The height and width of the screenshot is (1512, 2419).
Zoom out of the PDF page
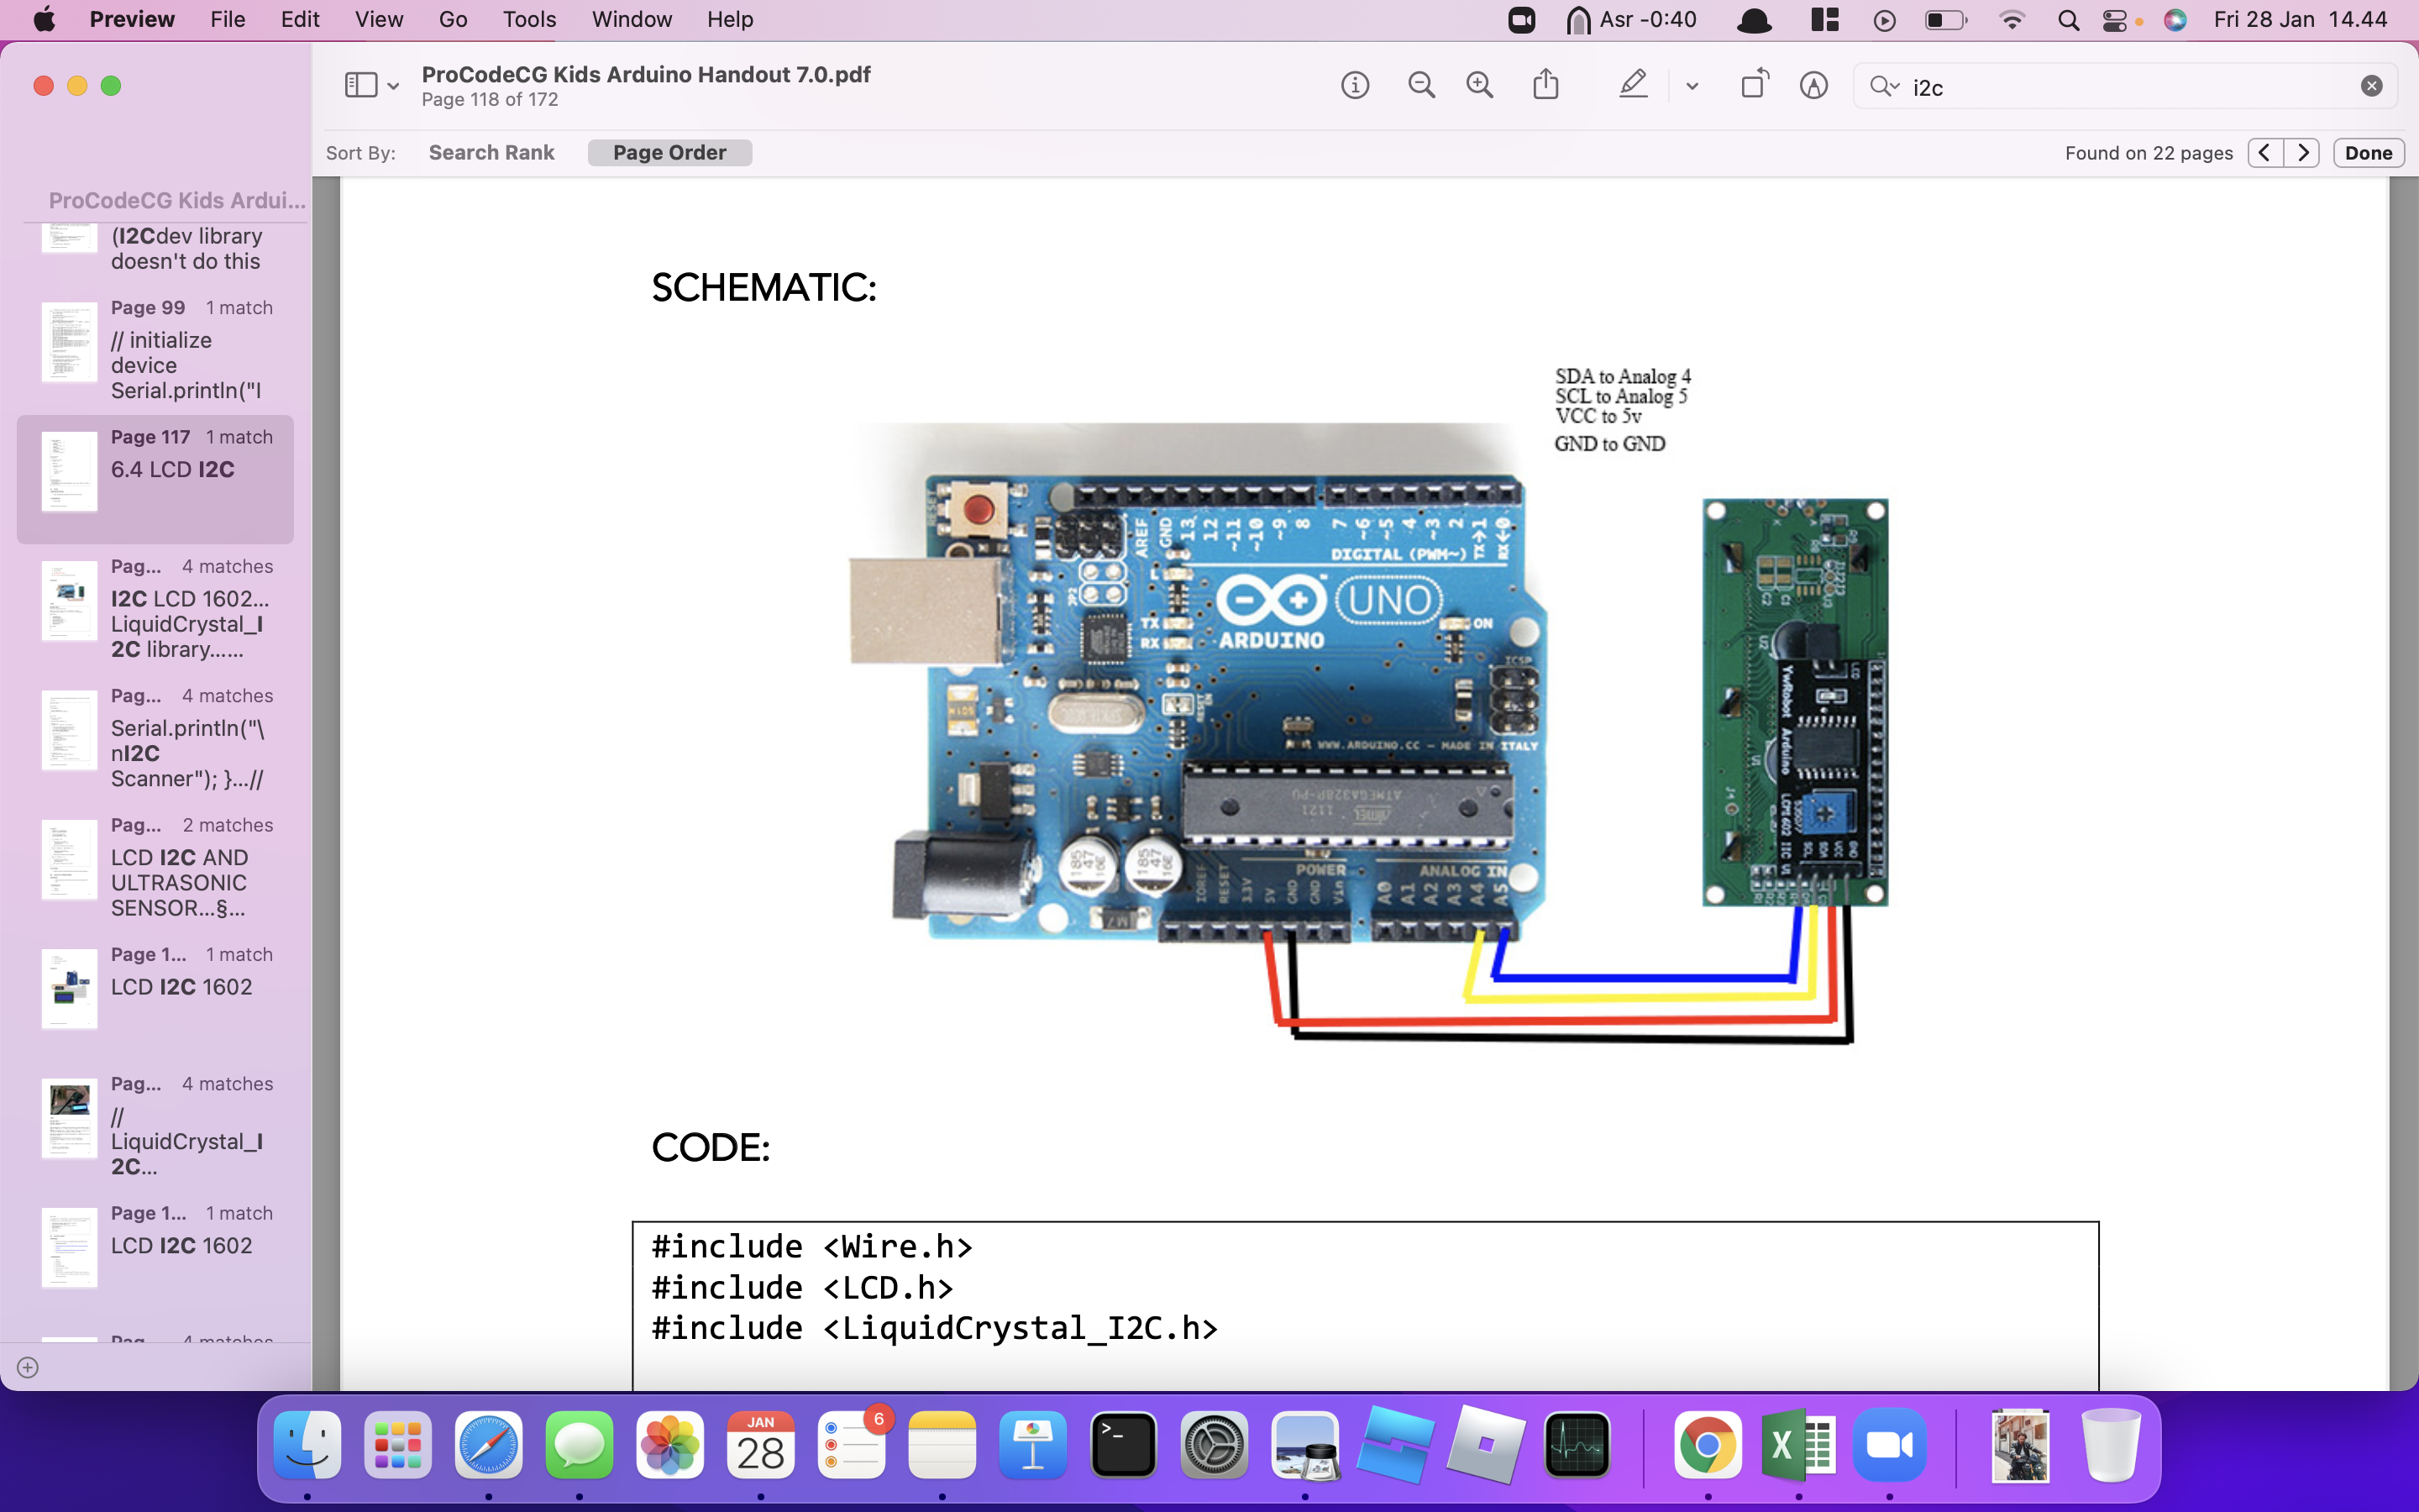click(1420, 86)
